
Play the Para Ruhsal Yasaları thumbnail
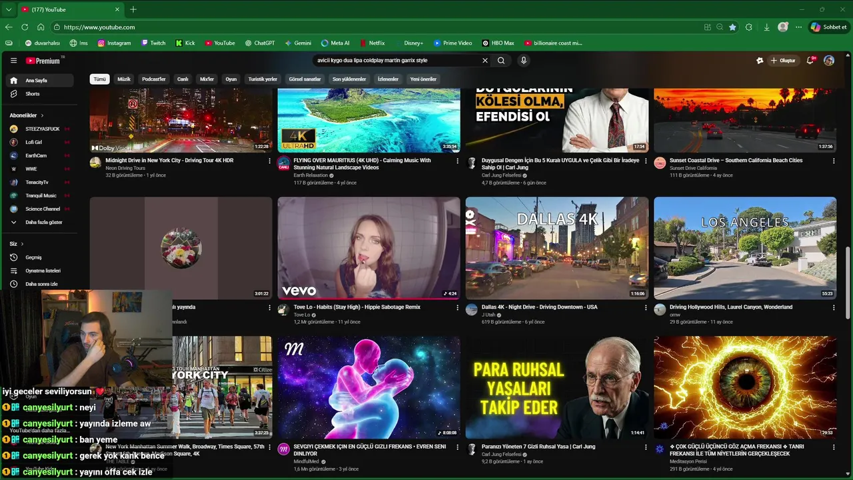click(557, 387)
